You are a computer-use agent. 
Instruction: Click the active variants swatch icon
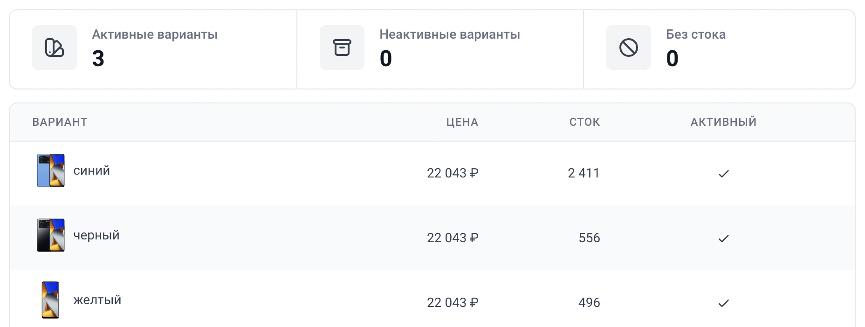tap(55, 48)
